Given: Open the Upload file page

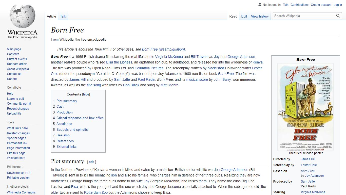Looking at the screenshot, I should pyautogui.click(x=14, y=113).
